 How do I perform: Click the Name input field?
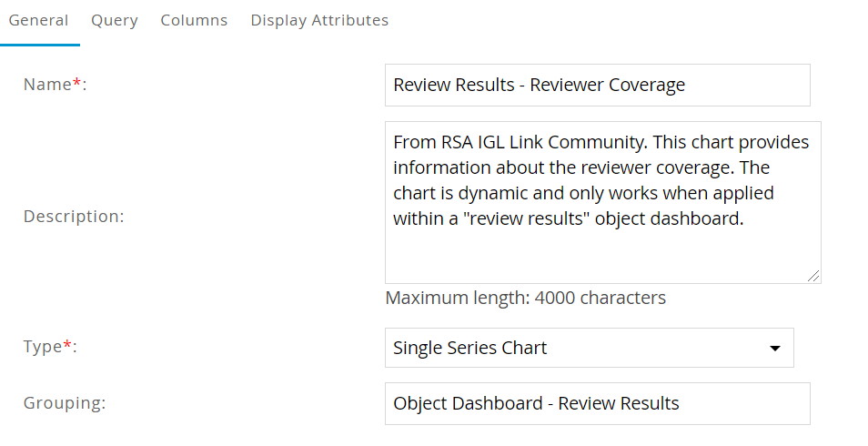pyautogui.click(x=597, y=85)
